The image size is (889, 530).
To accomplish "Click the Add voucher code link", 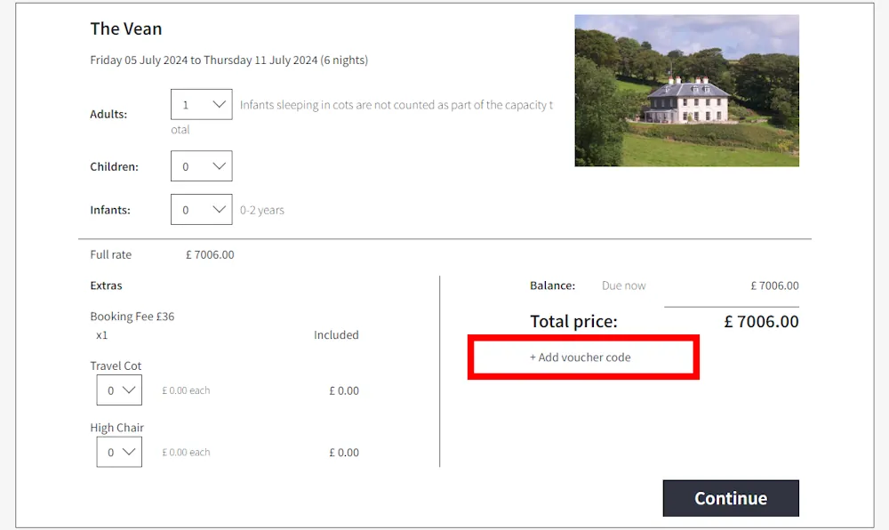I will (x=581, y=357).
